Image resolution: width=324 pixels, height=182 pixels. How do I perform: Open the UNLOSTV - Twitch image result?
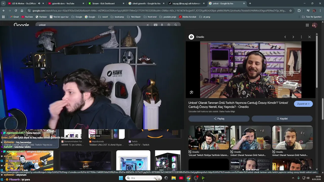click(x=154, y=138)
